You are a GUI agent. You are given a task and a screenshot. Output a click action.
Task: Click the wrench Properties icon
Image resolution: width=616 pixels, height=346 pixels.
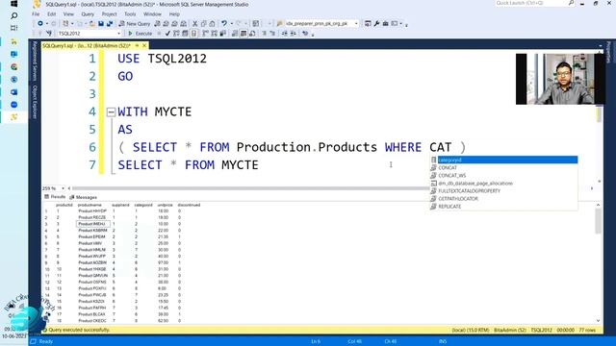click(x=376, y=23)
